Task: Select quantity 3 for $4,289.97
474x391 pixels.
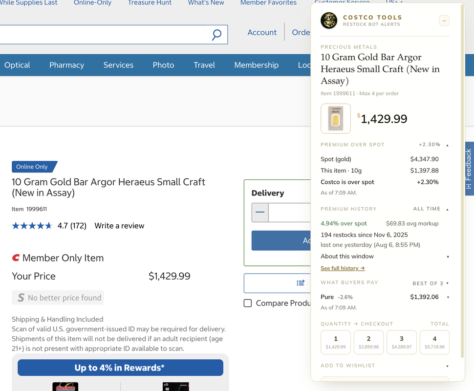Action: point(402,342)
